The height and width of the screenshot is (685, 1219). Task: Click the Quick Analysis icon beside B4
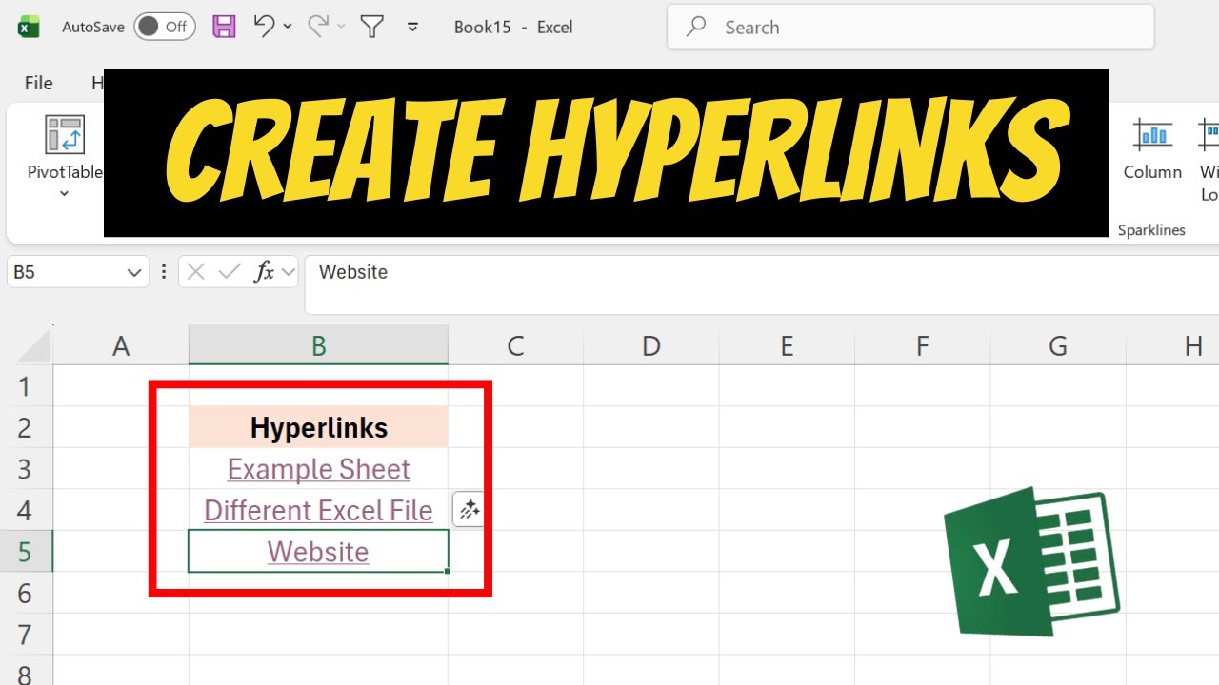(x=469, y=510)
